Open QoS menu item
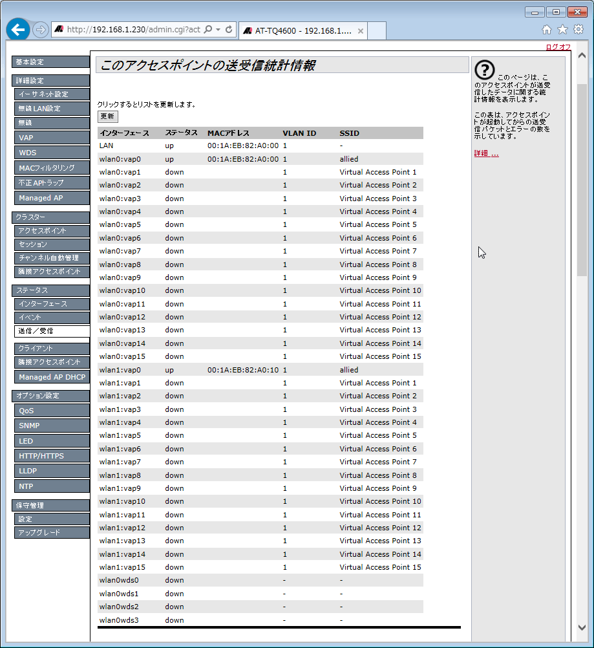Image resolution: width=594 pixels, height=648 pixels. click(x=52, y=411)
